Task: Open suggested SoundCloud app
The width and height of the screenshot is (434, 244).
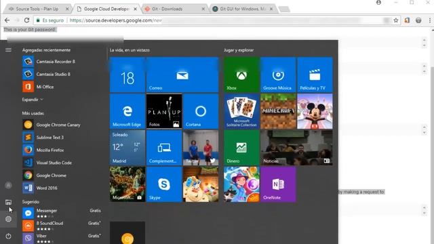Action: [62, 226]
